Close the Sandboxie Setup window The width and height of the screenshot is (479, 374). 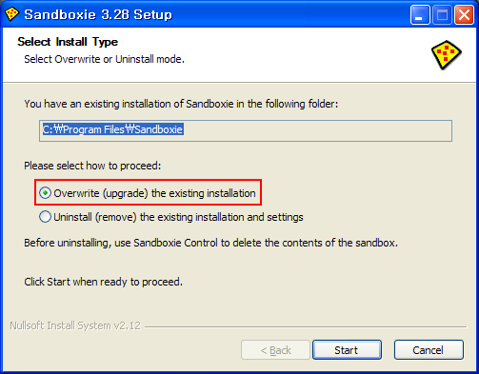point(464,15)
